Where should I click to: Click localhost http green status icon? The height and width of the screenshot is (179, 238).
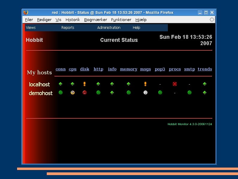pyautogui.click(x=98, y=84)
